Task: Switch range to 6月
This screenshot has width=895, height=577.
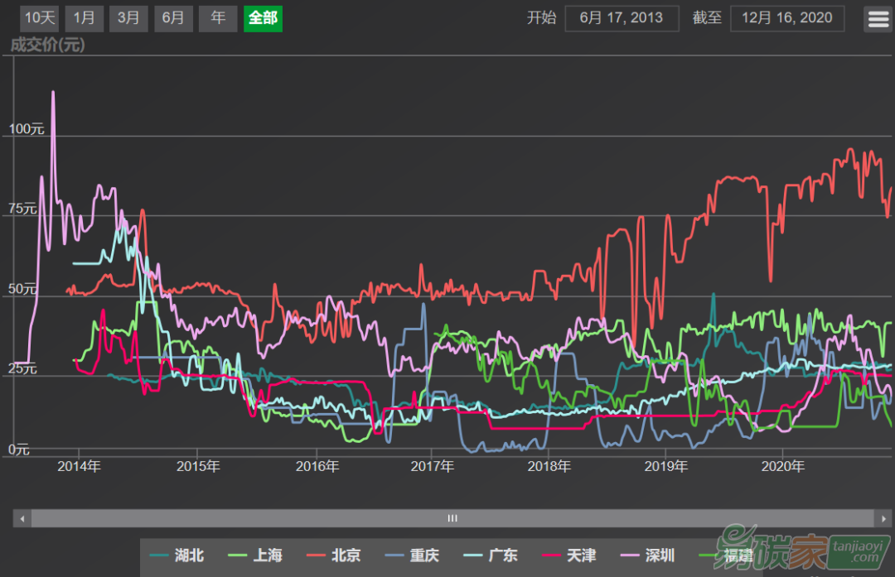Action: (173, 18)
